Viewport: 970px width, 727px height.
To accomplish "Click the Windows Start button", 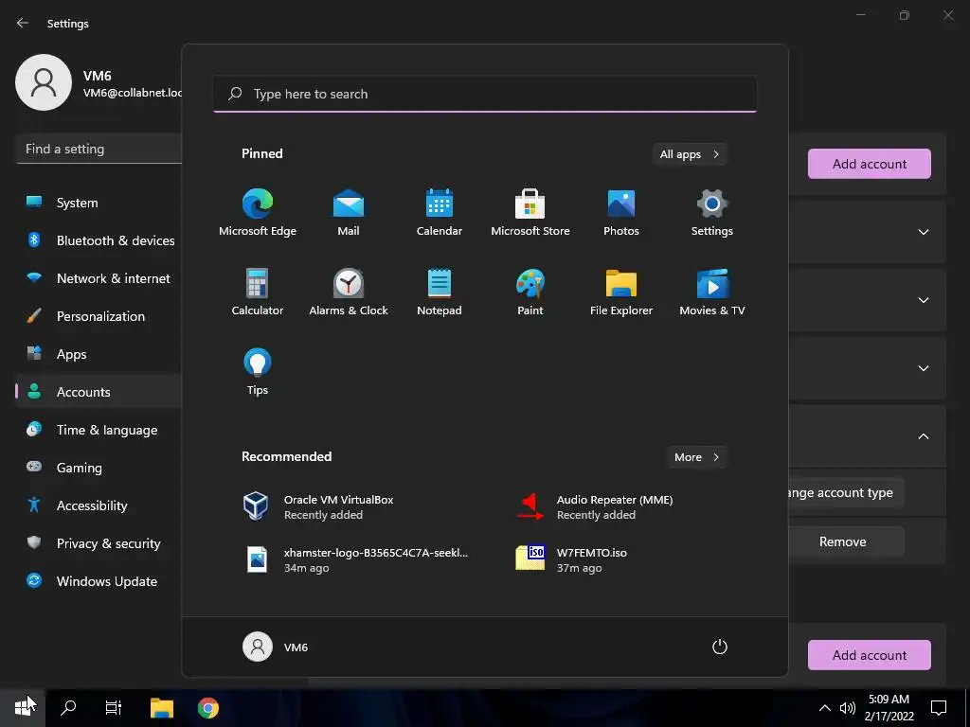I will (x=23, y=707).
